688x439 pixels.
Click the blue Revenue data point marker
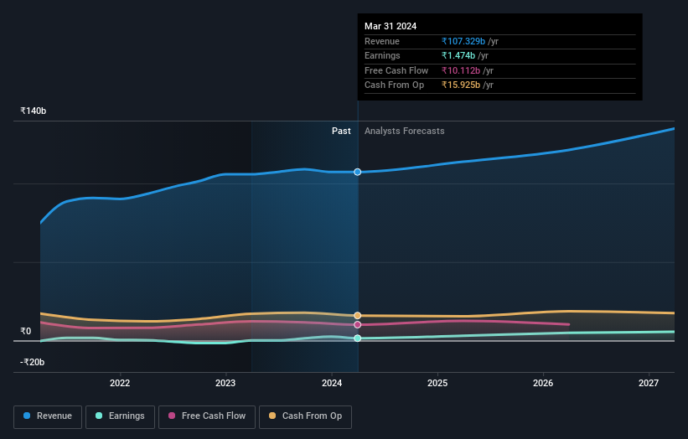[x=358, y=172]
